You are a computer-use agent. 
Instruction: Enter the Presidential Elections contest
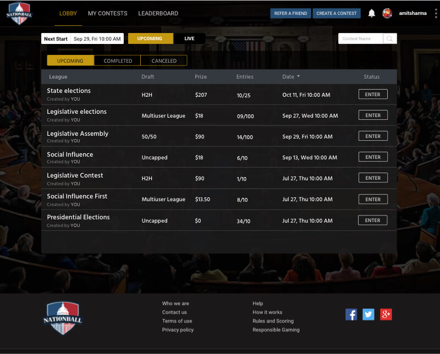(373, 220)
